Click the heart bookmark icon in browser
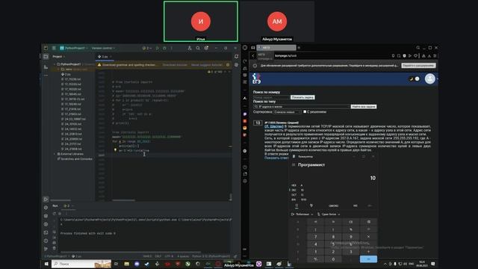478x269 pixels. tap(415, 56)
